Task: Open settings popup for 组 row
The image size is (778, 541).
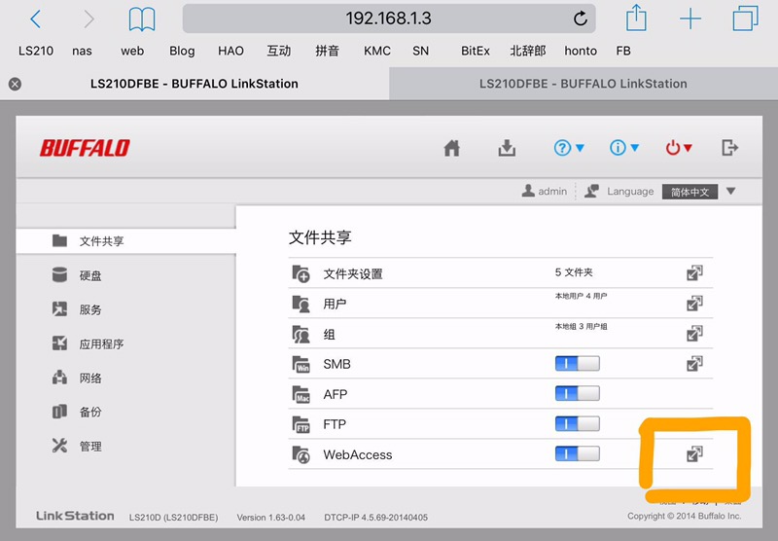Action: click(694, 334)
